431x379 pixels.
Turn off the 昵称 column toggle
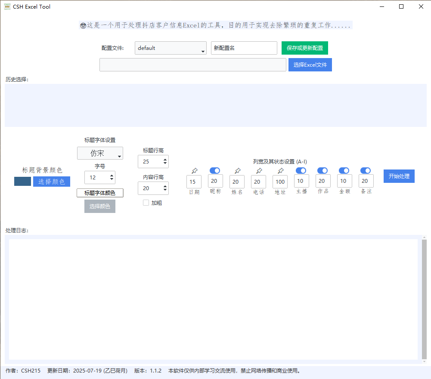215,170
